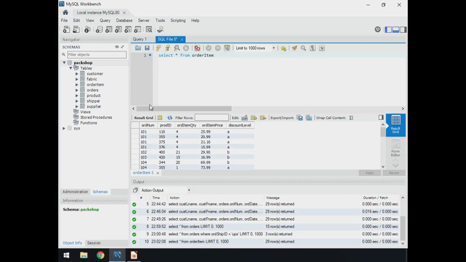This screenshot has height=262, width=466.
Task: Expand the orderitem table node
Action: tap(77, 85)
